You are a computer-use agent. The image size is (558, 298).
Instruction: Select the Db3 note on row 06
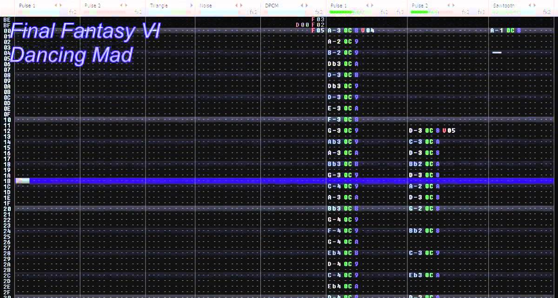pos(334,64)
